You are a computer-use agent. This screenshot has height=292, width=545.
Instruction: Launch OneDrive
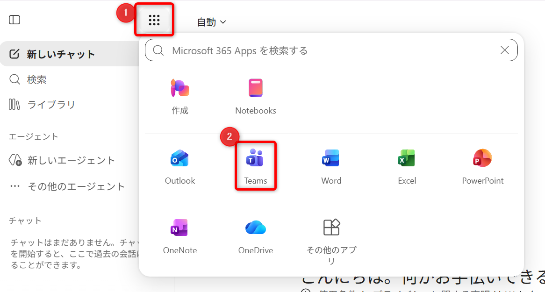pos(256,236)
